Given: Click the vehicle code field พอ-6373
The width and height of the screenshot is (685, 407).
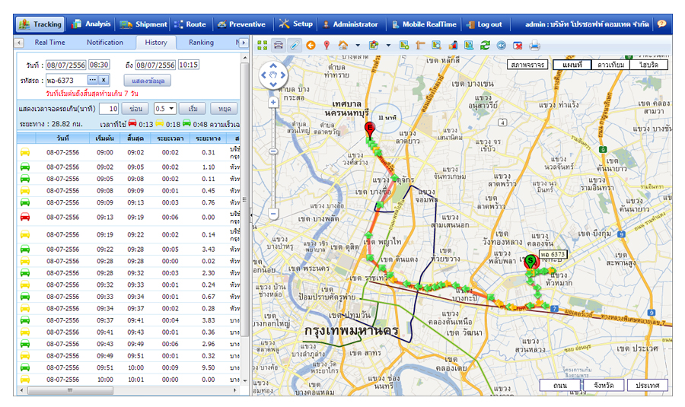Looking at the screenshot, I should (66, 81).
